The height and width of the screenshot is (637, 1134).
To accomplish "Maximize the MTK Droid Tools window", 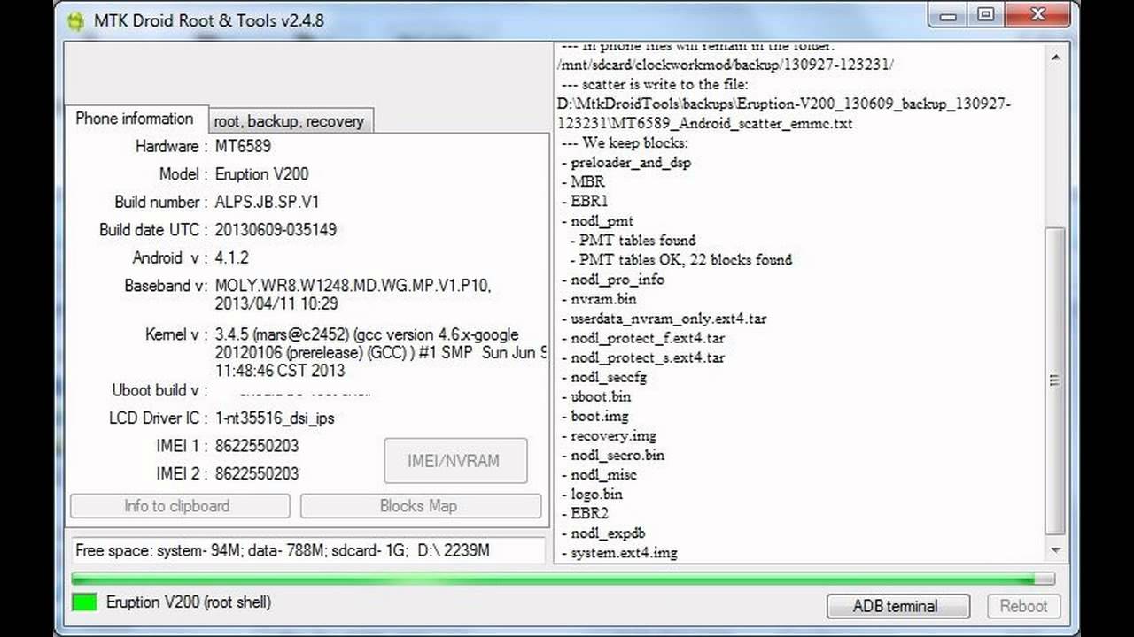I will pyautogui.click(x=985, y=15).
